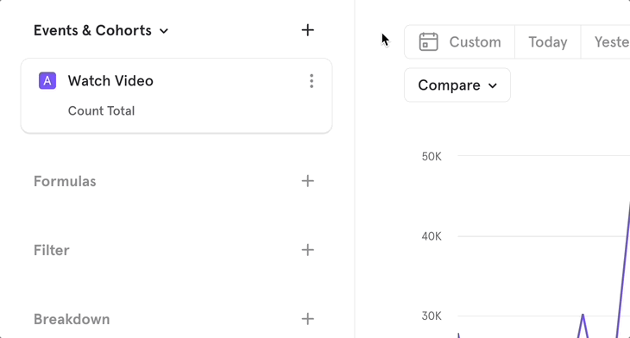Click the purple chart line peak
The height and width of the screenshot is (338, 630).
click(583, 316)
